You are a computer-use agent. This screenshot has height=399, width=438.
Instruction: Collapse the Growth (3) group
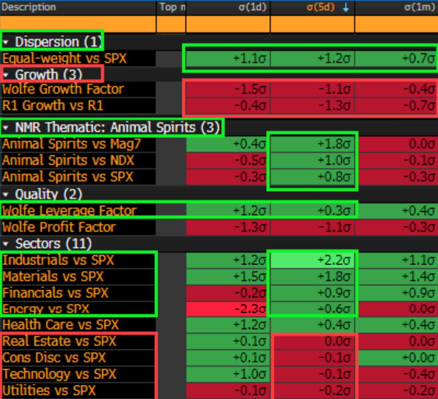[x=6, y=74]
